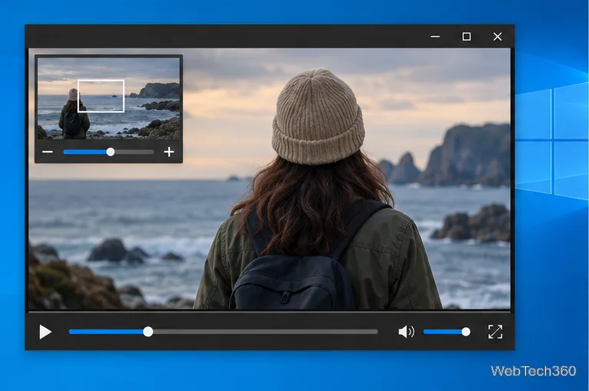Enter fullscreen mode with the expand icon
Screen dimensions: 589x391
pos(495,332)
